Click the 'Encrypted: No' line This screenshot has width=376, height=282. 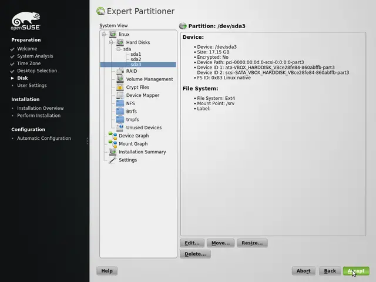(213, 57)
